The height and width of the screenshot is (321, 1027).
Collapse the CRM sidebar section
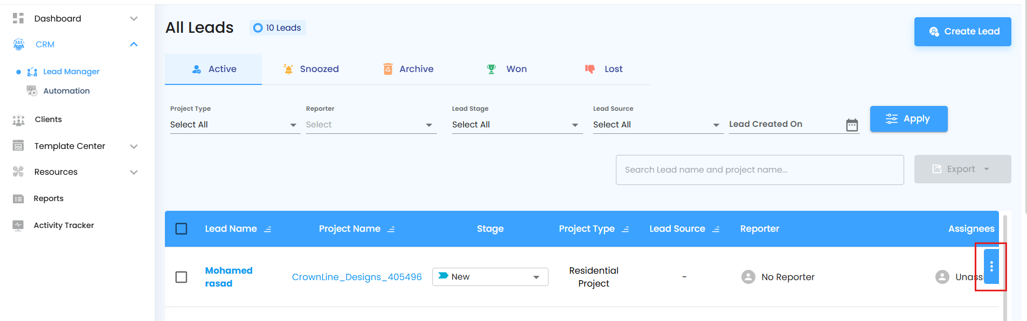point(134,45)
